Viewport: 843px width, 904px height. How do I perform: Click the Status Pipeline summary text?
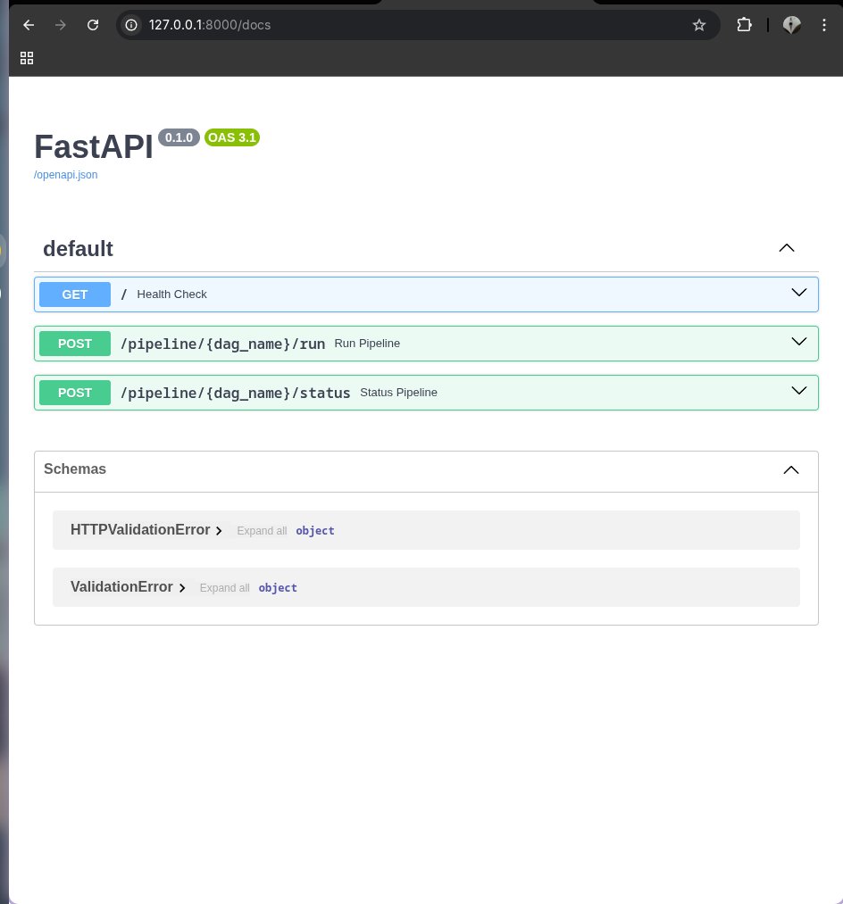[x=398, y=392]
